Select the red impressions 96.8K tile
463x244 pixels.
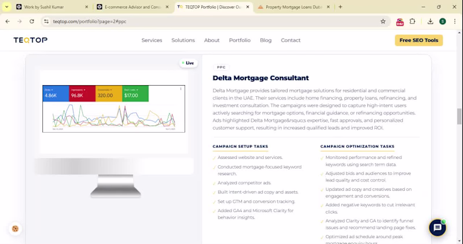click(82, 93)
